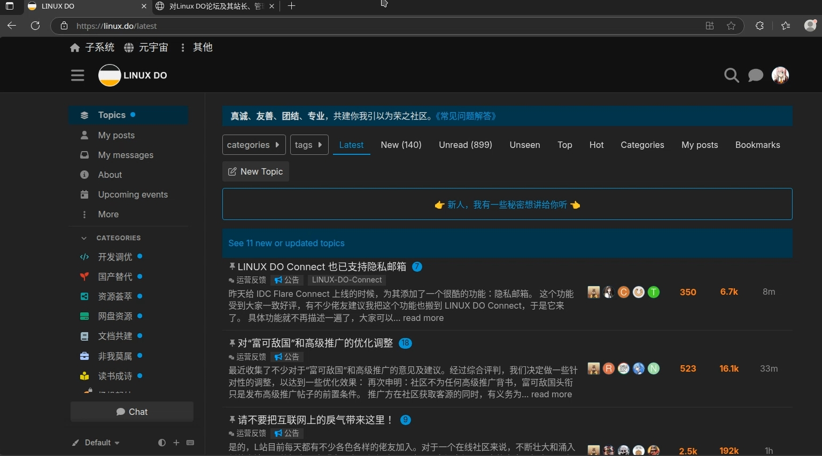The image size is (822, 456).
Task: Toggle the hamburger sidebar menu
Action: (77, 75)
